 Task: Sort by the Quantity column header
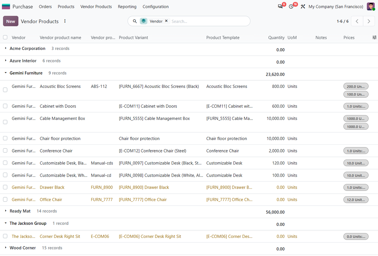click(276, 38)
